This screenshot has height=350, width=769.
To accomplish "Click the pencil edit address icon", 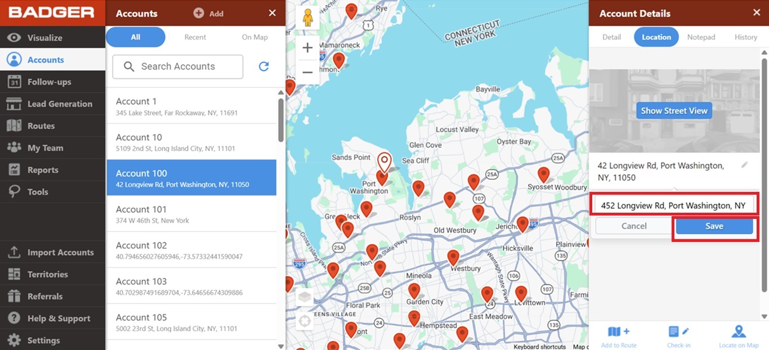I will tap(744, 165).
